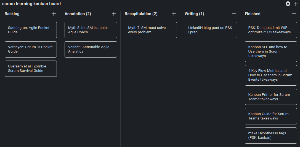Add card to Writing column
Image resolution: width=300 pixels, height=147 pixels.
point(234,14)
